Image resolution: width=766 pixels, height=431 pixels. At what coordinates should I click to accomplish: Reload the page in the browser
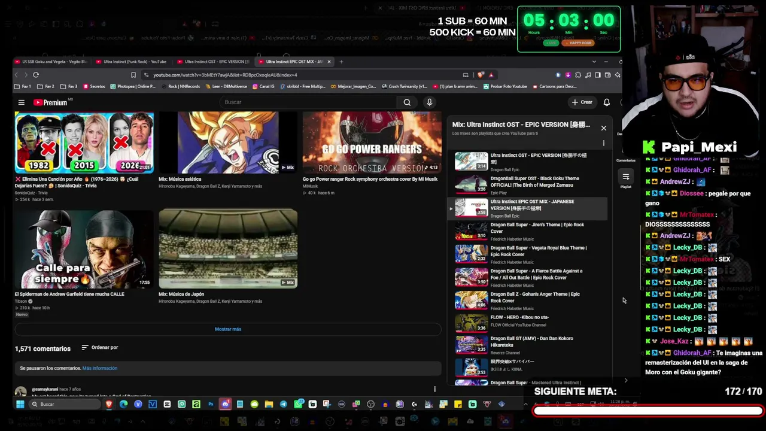[36, 75]
